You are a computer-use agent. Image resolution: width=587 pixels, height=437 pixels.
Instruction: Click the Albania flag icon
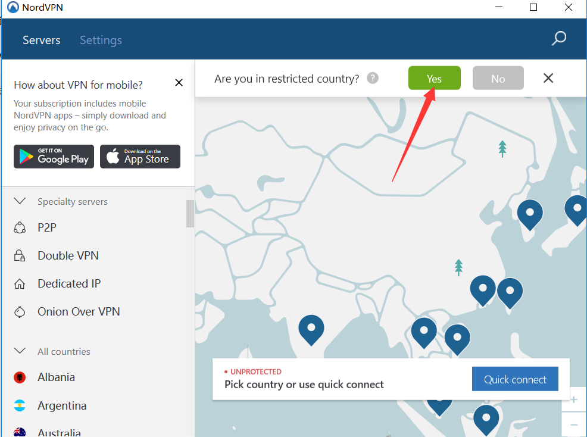20,377
